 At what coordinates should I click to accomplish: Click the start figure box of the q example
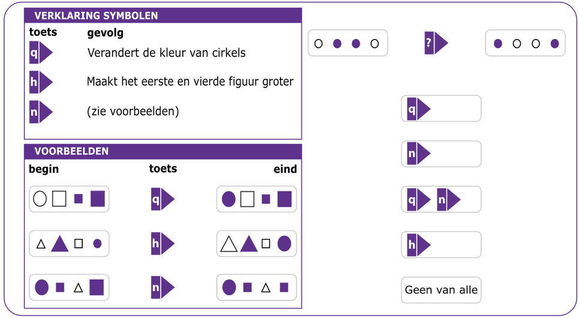[x=69, y=199]
